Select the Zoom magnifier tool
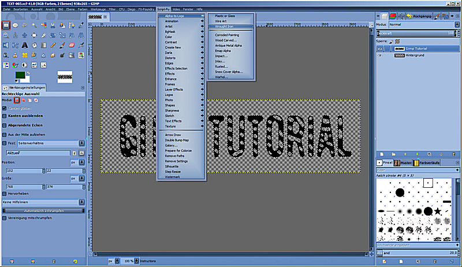 click(6, 35)
